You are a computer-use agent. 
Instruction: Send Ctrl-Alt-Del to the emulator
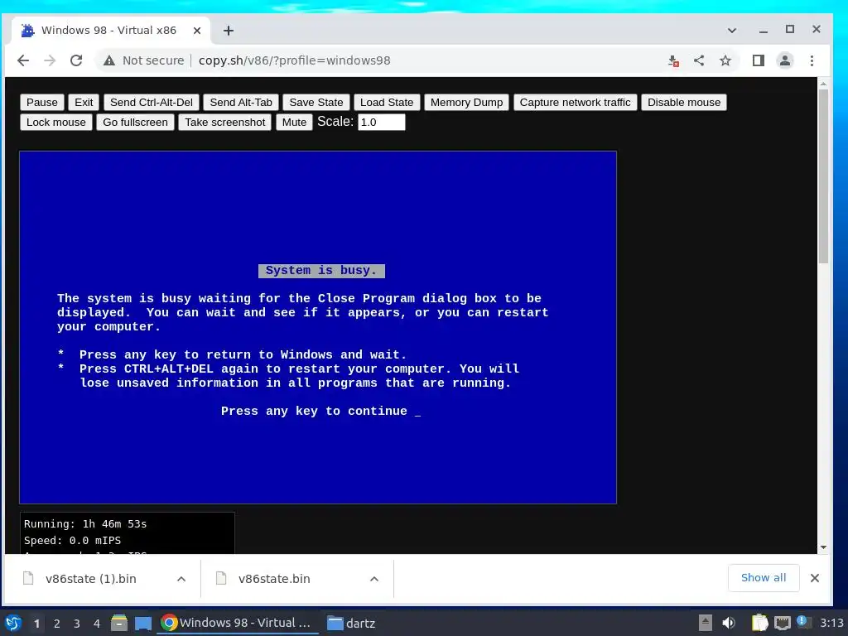click(x=152, y=103)
